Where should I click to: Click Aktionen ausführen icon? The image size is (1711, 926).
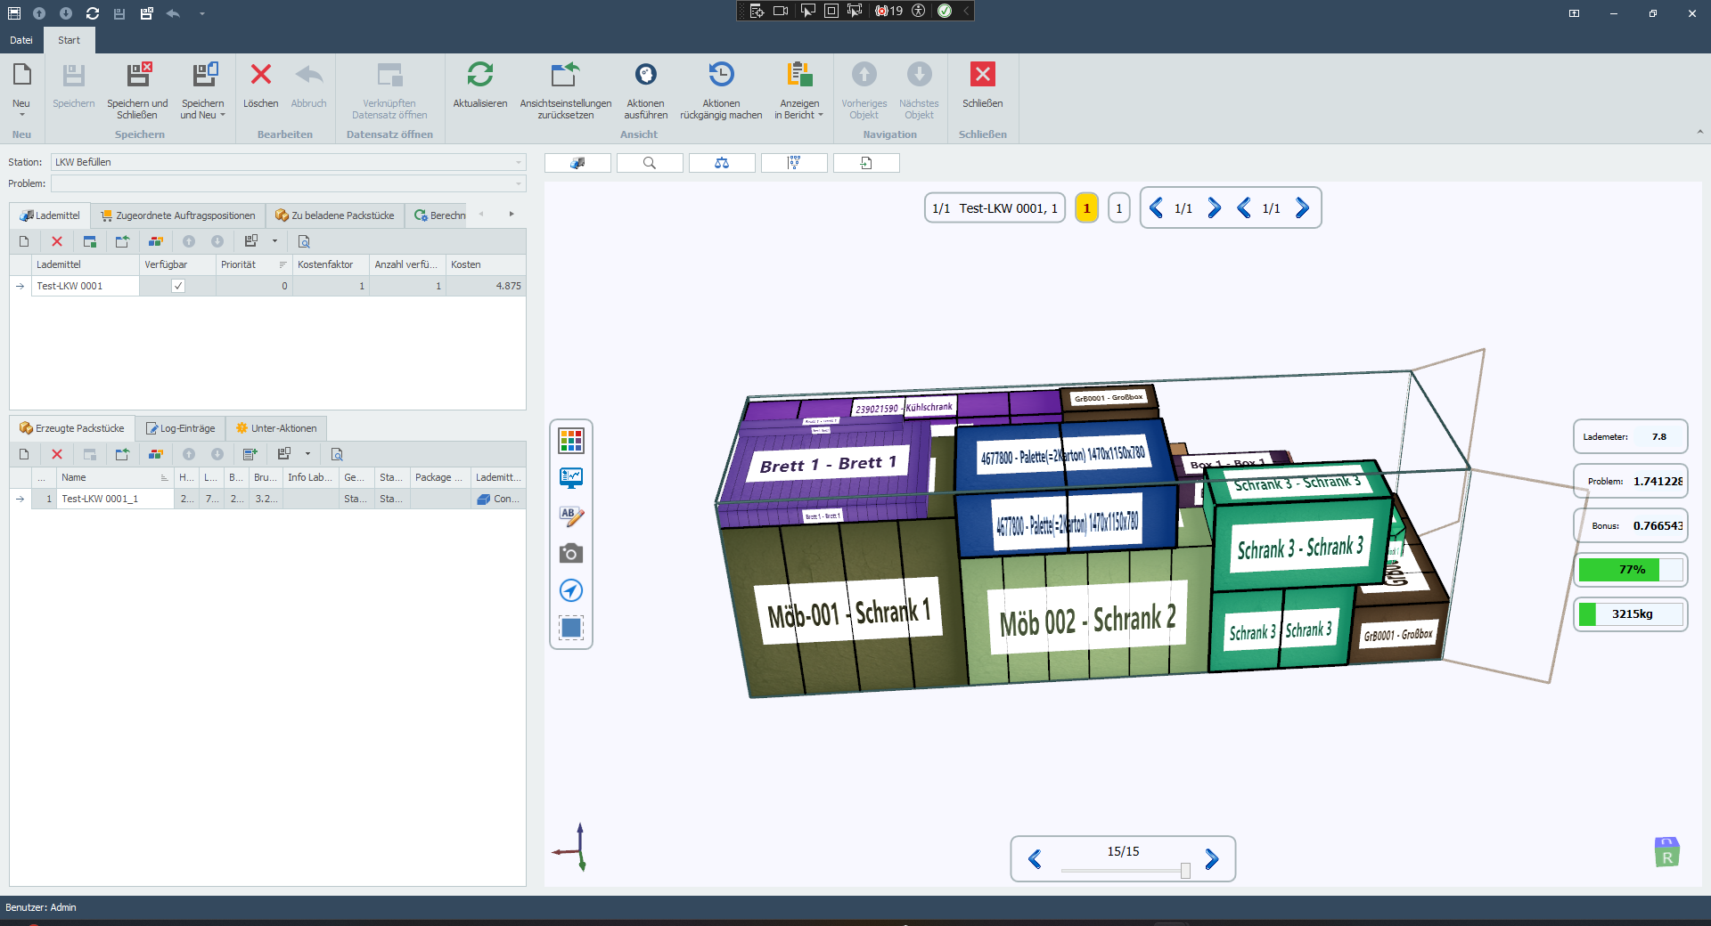645,75
